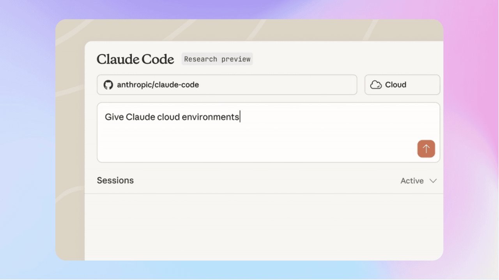
Task: Open the Cloud environment selector
Action: point(402,85)
